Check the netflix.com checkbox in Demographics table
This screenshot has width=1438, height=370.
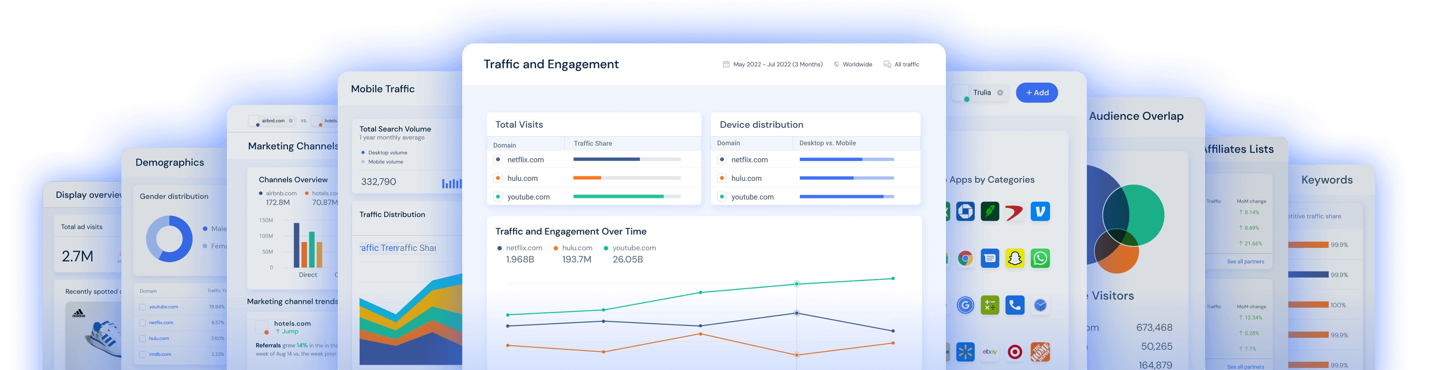(x=142, y=322)
